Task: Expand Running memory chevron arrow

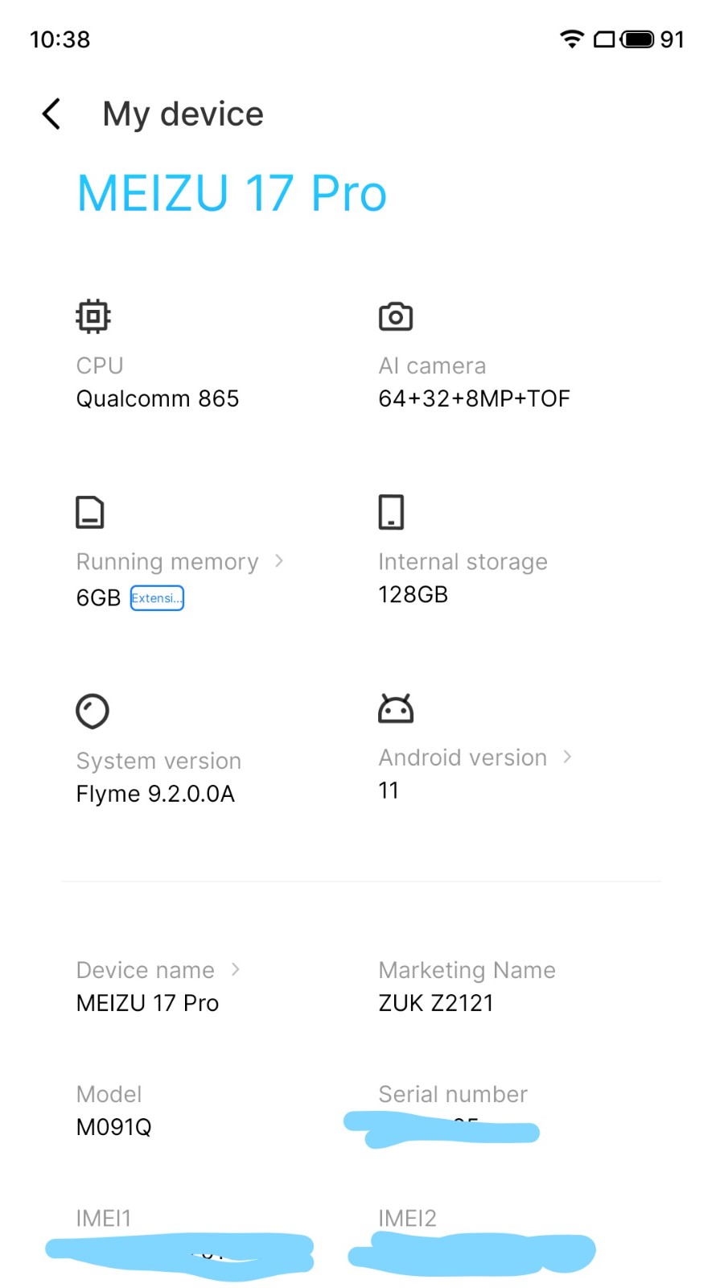Action: pyautogui.click(x=279, y=560)
